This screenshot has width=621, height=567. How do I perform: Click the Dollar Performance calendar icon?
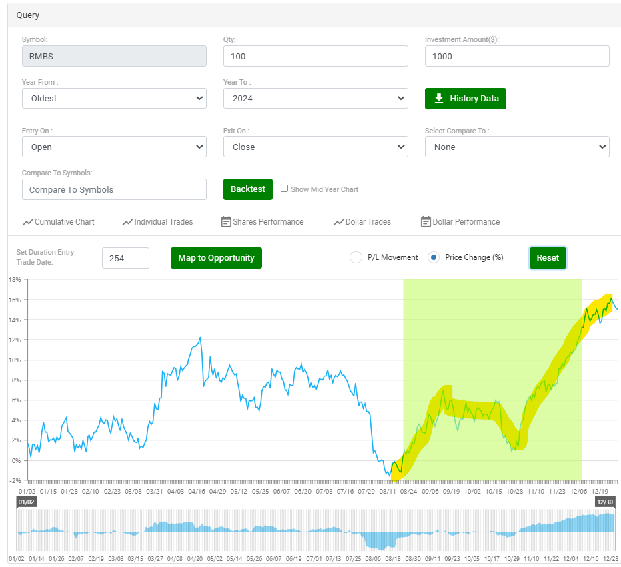426,221
